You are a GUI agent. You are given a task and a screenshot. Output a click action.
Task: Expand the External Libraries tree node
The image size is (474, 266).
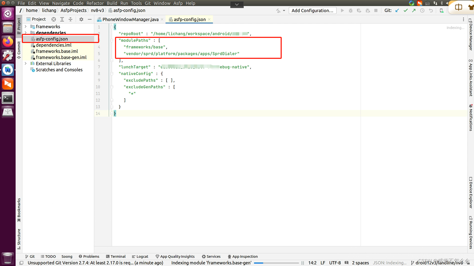(x=26, y=63)
